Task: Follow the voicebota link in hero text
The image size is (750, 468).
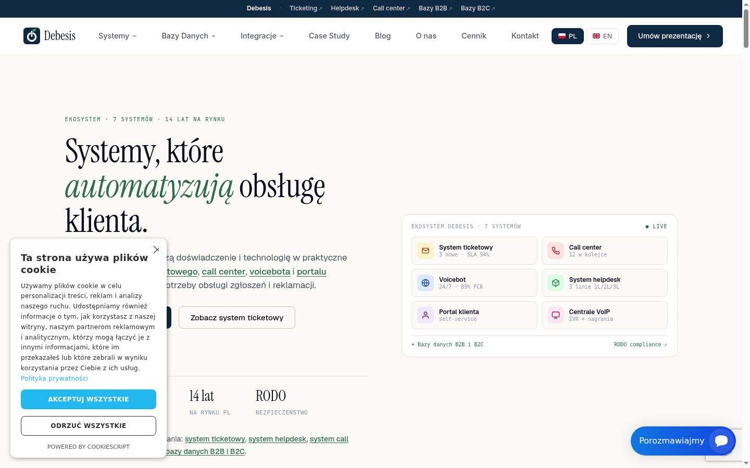Action: tap(270, 271)
